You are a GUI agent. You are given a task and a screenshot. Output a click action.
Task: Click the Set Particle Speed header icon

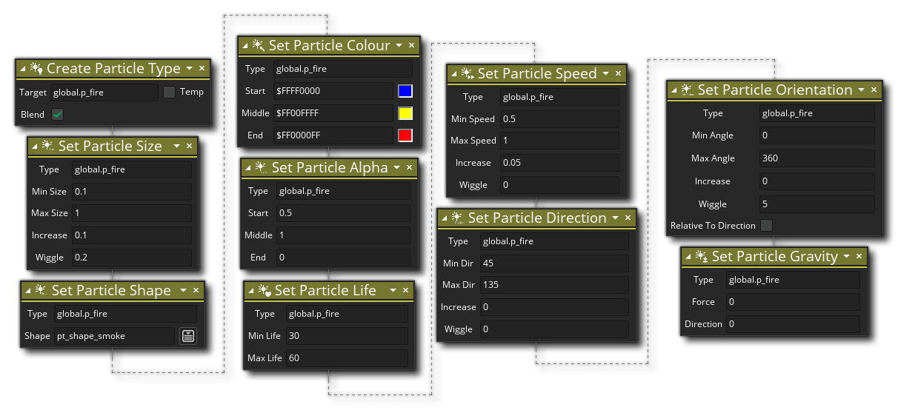coord(467,74)
